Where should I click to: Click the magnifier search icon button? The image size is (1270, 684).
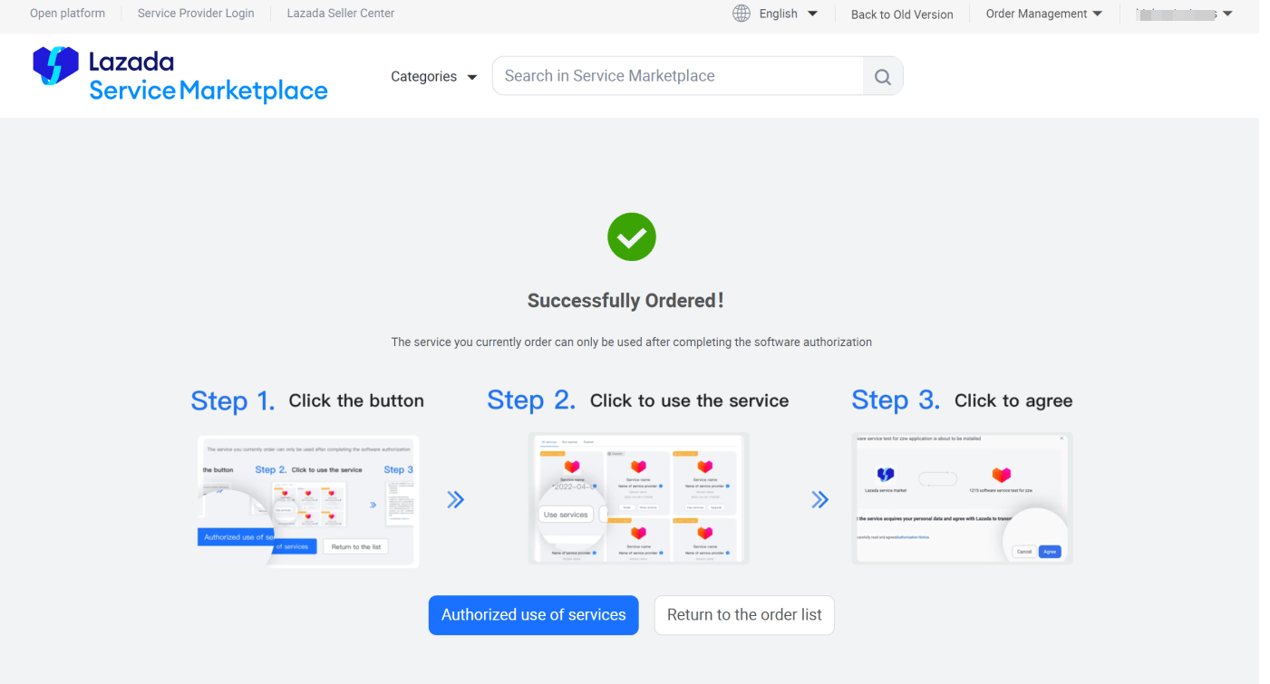tap(882, 77)
